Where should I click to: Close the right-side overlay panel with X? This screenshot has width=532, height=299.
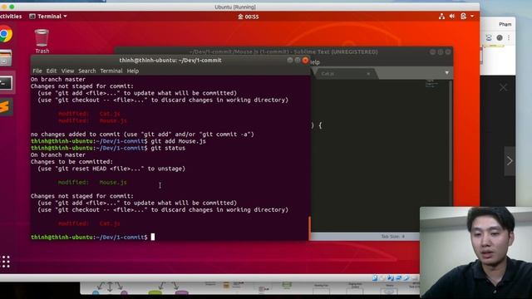[503, 87]
